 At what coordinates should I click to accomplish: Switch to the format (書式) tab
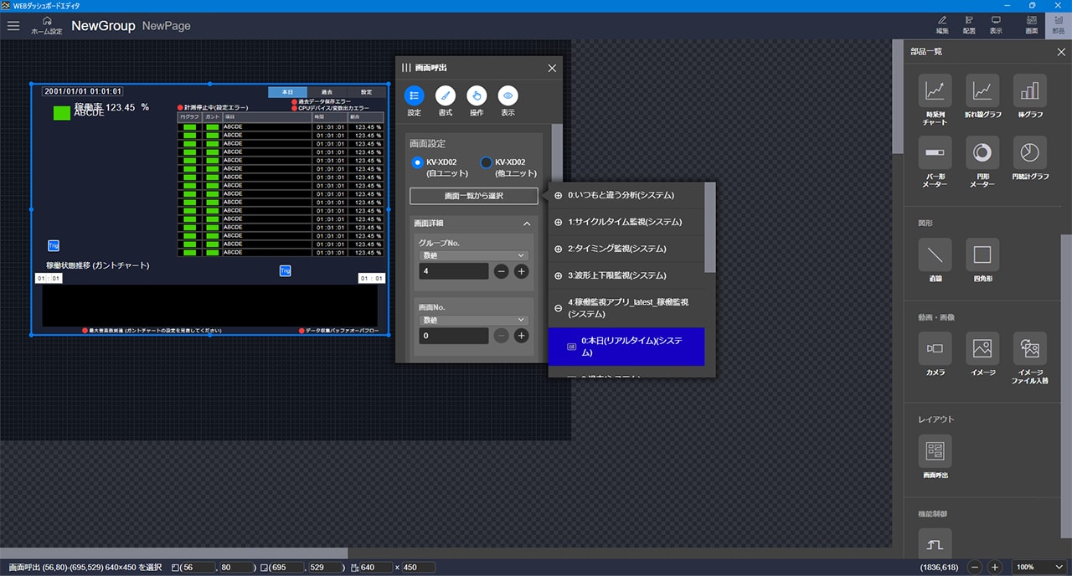coord(446,96)
